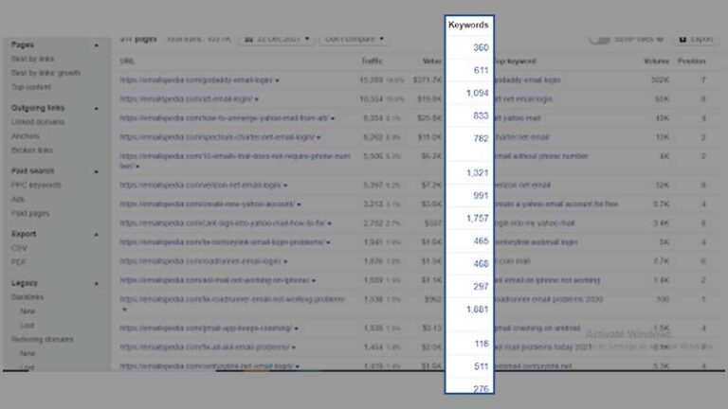
Task: Open caret menu for spectrum-charter URL
Action: coord(318,137)
